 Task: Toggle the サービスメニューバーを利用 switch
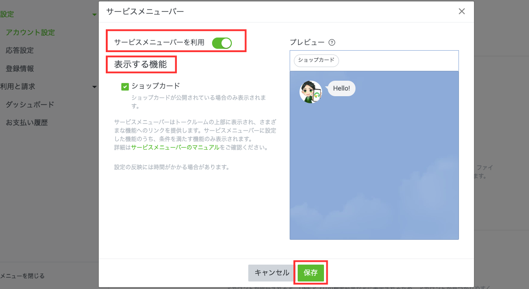point(222,43)
